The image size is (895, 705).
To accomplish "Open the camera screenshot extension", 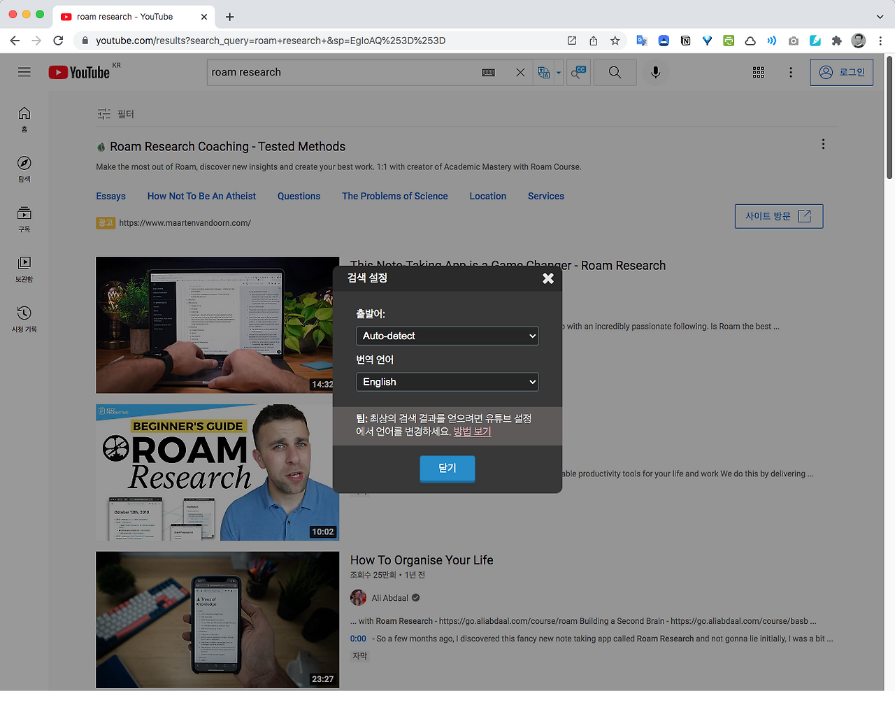I will (x=794, y=41).
